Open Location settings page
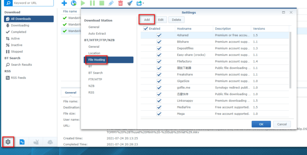The width and height of the screenshot is (307, 155). click(x=94, y=53)
